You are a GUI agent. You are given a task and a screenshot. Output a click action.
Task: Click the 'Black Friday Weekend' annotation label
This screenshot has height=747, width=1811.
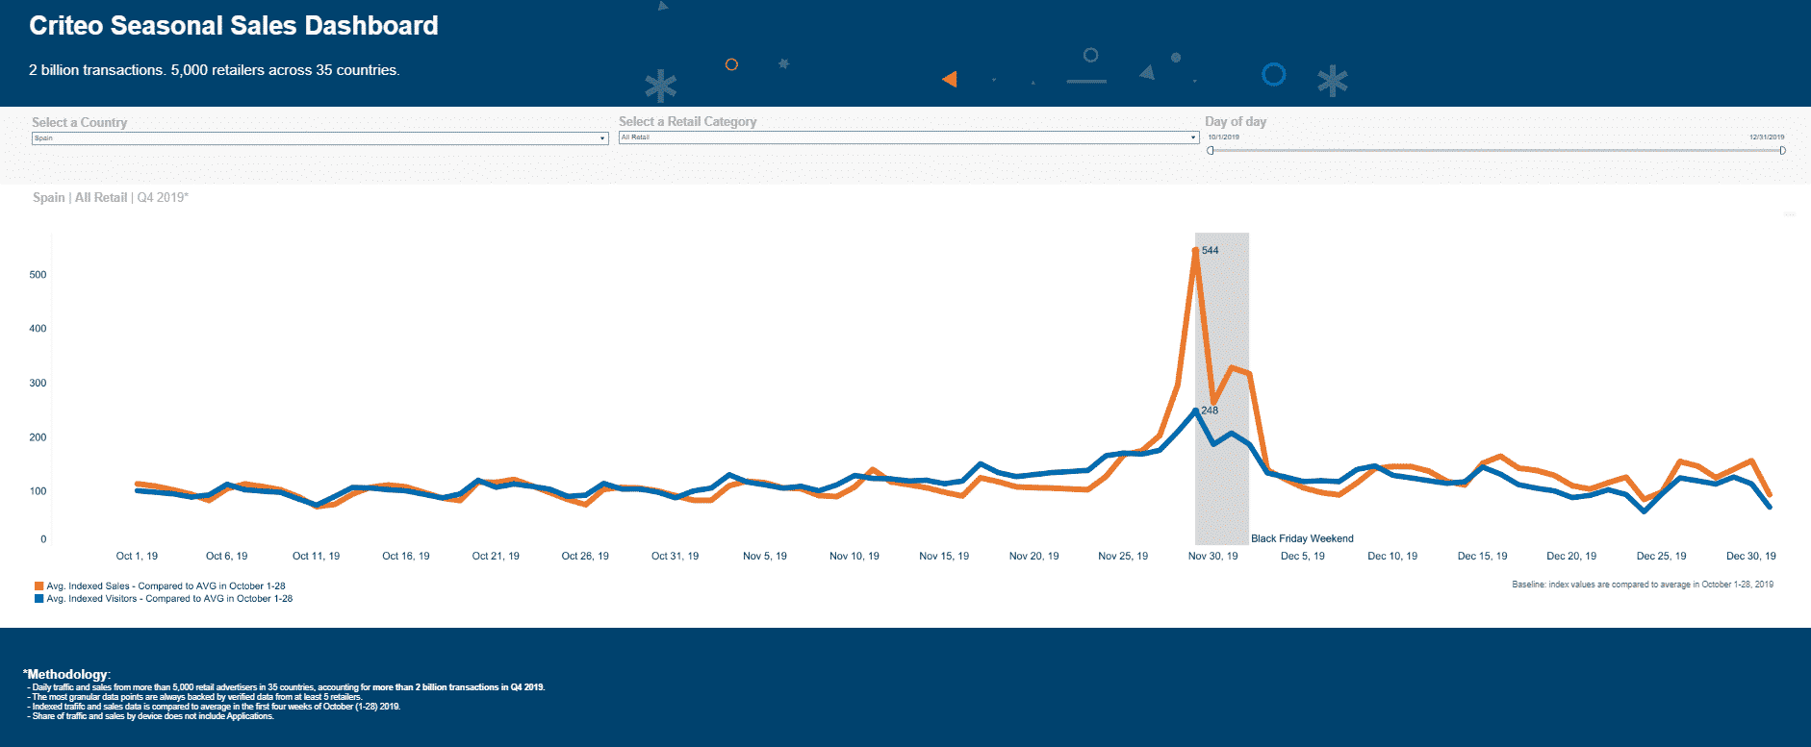pyautogui.click(x=1302, y=538)
